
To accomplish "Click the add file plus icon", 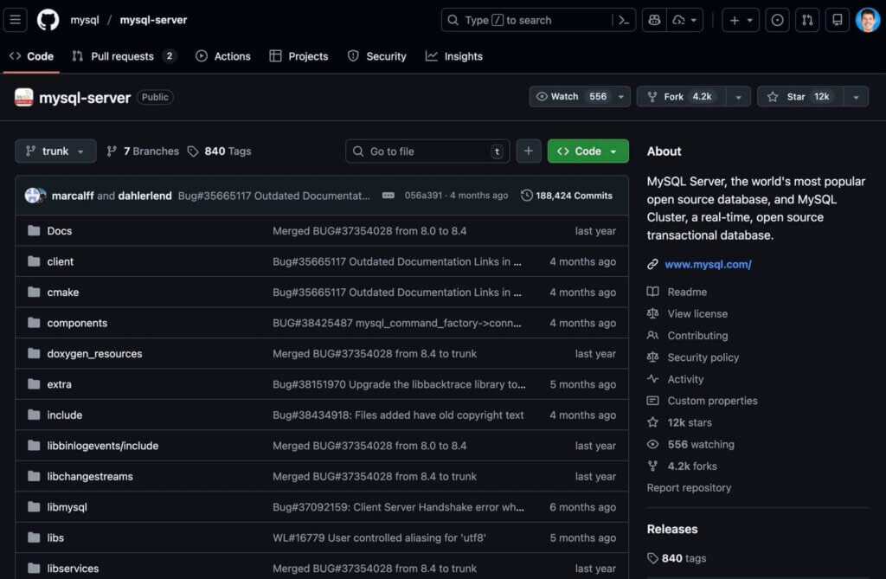I will [x=529, y=151].
